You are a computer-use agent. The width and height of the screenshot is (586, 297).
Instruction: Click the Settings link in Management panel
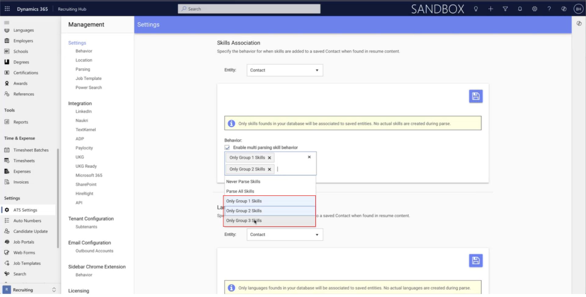pyautogui.click(x=77, y=43)
